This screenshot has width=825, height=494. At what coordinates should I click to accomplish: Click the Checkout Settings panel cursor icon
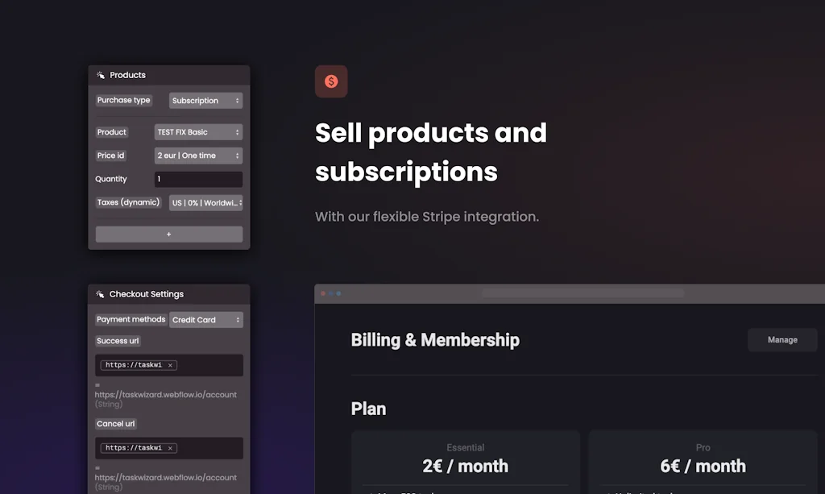coord(100,293)
